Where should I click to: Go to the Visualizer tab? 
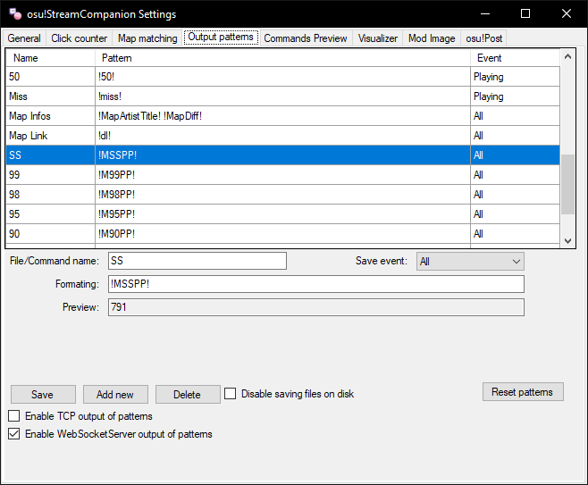[378, 38]
